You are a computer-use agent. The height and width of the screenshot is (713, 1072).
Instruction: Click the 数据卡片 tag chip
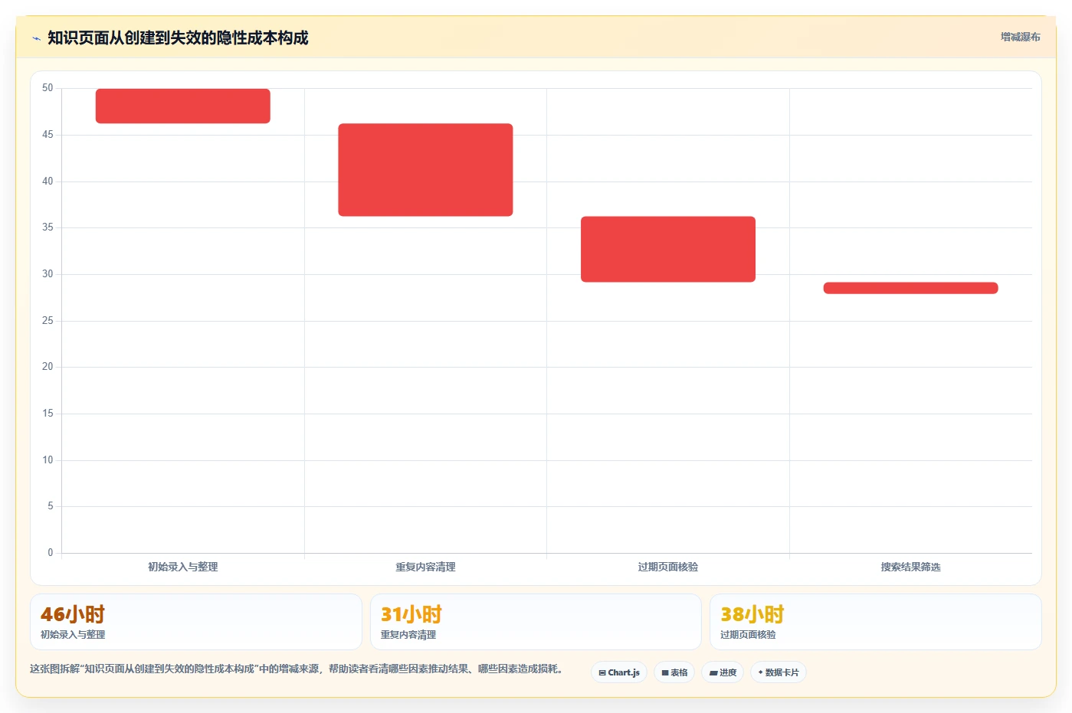point(779,672)
